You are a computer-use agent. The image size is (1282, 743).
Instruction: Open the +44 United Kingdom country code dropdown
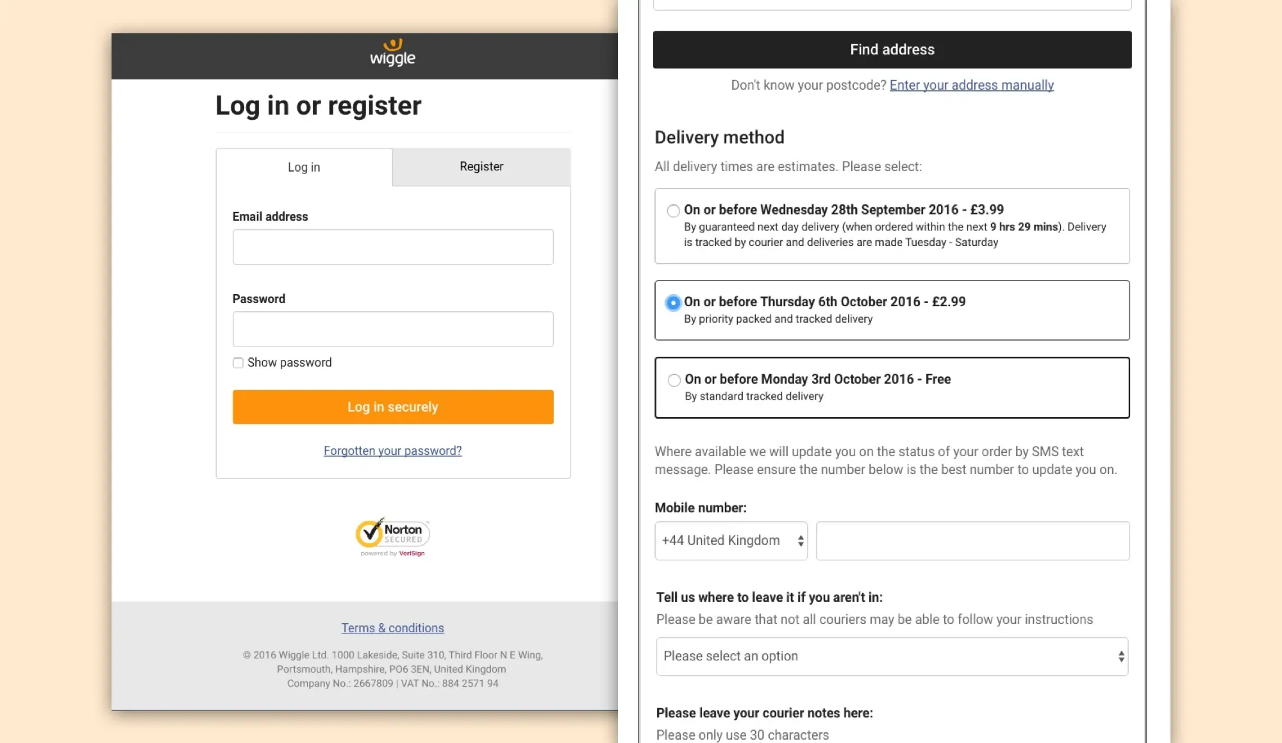[731, 541]
